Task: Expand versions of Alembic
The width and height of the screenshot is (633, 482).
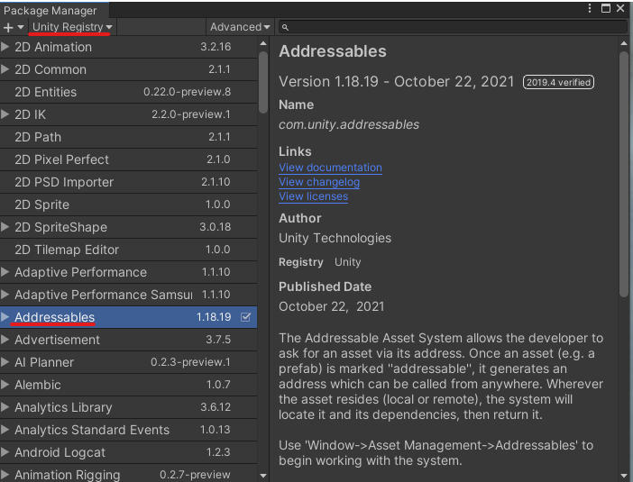Action: (x=5, y=385)
